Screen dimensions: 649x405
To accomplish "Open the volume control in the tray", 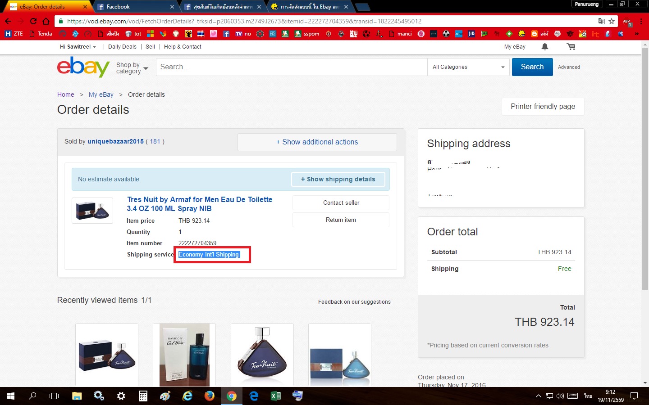I will click(x=560, y=396).
